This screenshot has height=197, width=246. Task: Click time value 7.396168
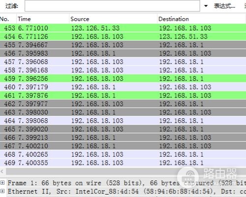pos(33,70)
